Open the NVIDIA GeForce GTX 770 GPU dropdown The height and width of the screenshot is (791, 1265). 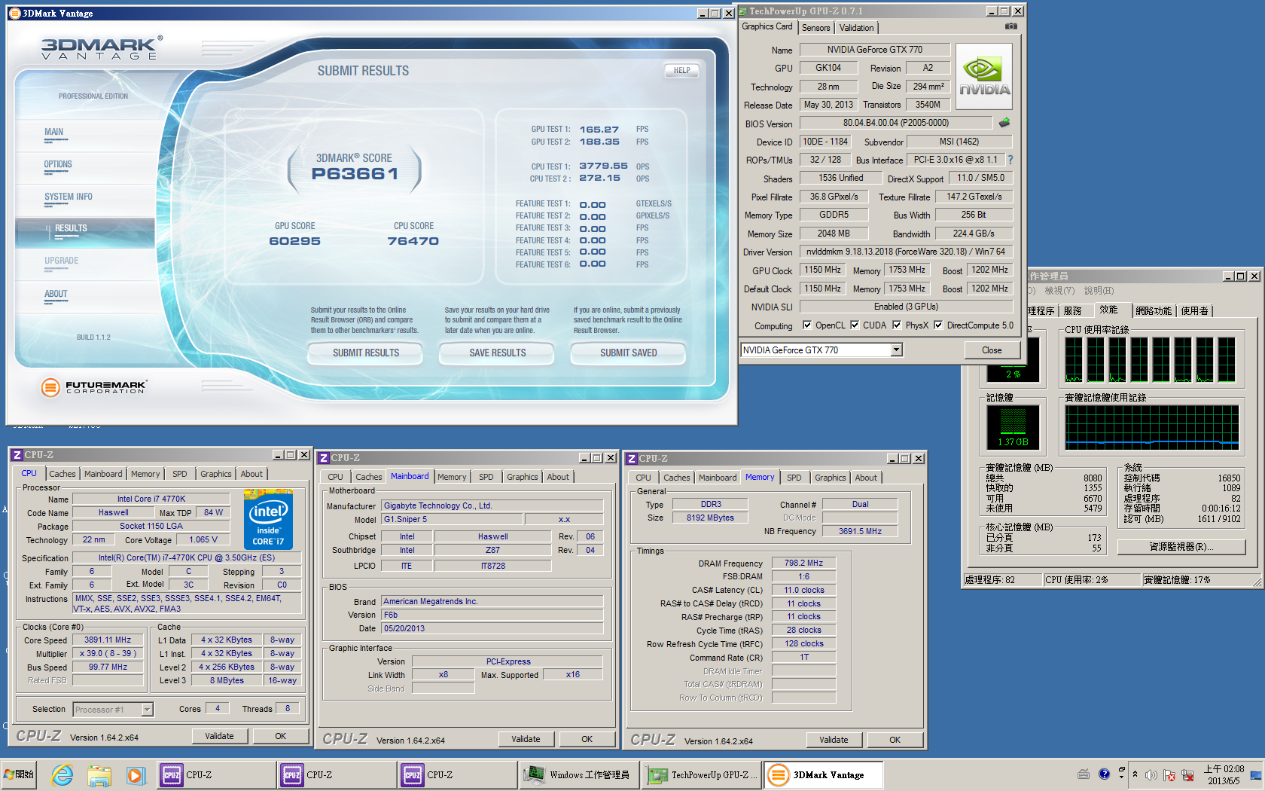[x=896, y=350]
